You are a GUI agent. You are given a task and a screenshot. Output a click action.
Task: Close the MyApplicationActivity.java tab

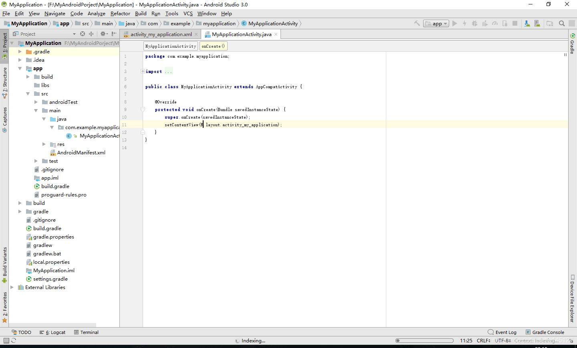[276, 34]
